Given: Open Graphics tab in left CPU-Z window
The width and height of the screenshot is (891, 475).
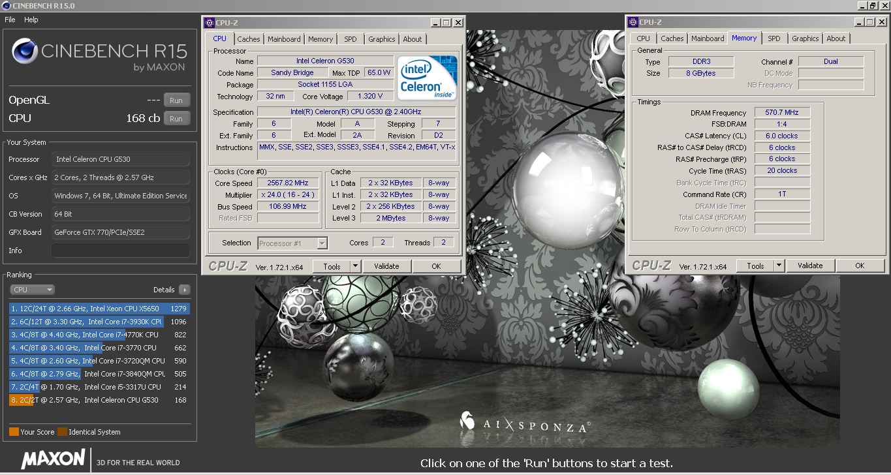Looking at the screenshot, I should [x=382, y=39].
